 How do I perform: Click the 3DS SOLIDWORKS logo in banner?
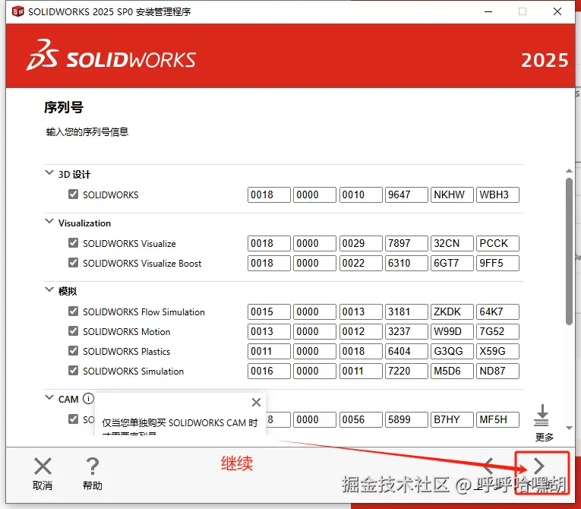pos(111,55)
